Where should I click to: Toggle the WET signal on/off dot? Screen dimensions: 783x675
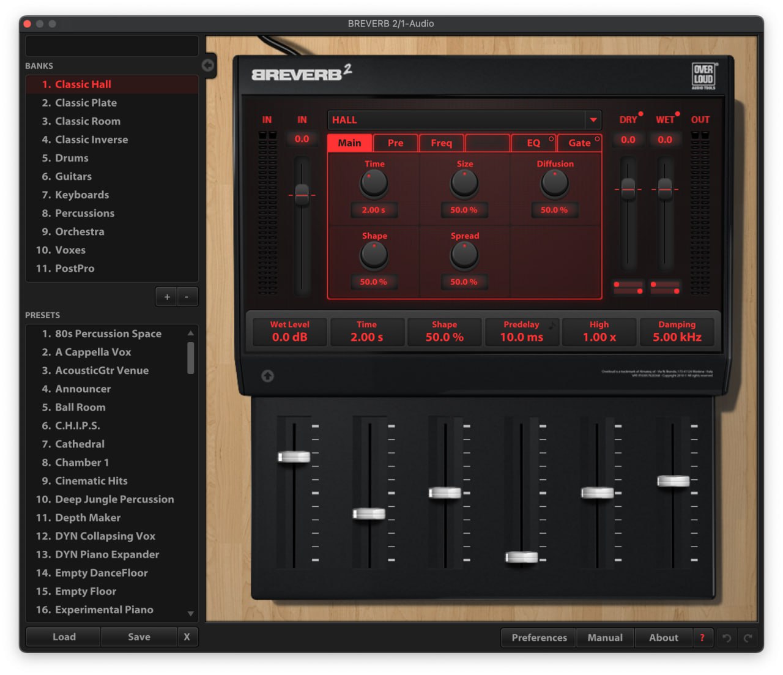pyautogui.click(x=678, y=114)
